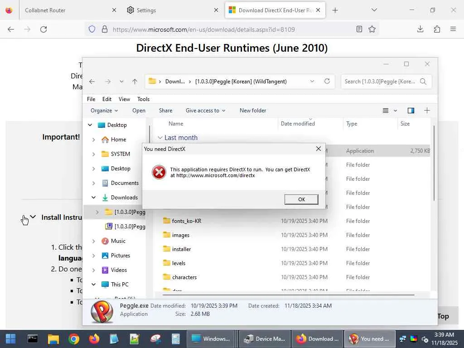Go back in File Explorer
Screen dimensions: 464x348
pyautogui.click(x=92, y=82)
